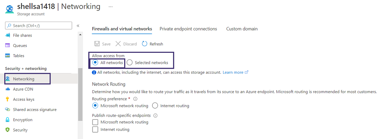Open the Queues icon in sidebar
This screenshot has height=139, width=390.
pos(7,45)
